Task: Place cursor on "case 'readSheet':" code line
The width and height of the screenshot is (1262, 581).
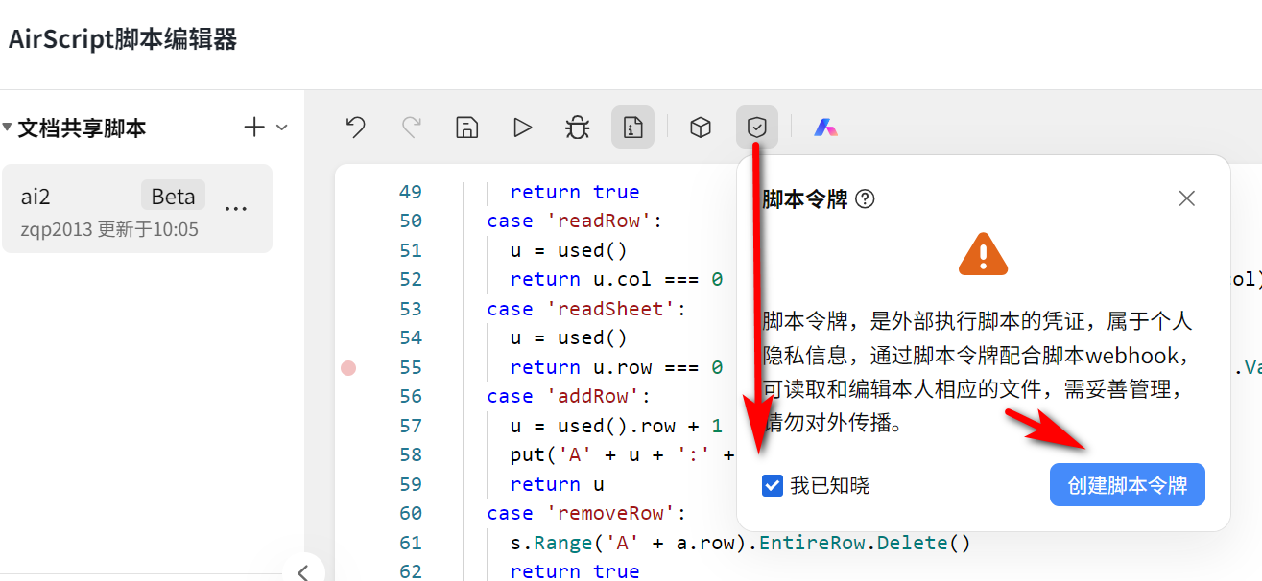Action: coord(586,309)
